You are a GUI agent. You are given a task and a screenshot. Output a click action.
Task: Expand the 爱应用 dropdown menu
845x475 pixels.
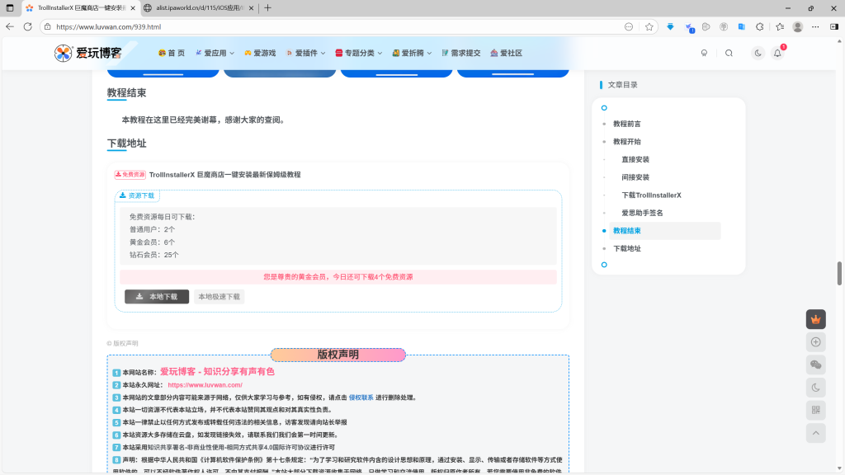(x=215, y=53)
